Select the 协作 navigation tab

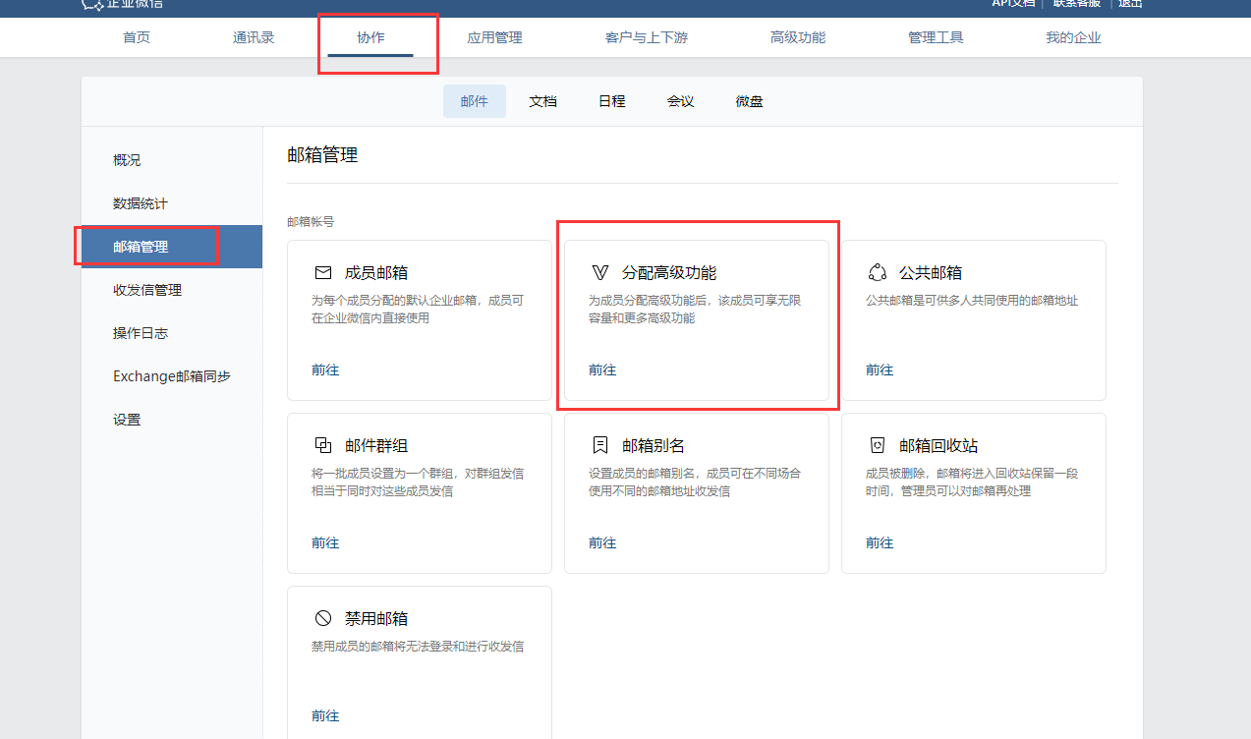(370, 37)
